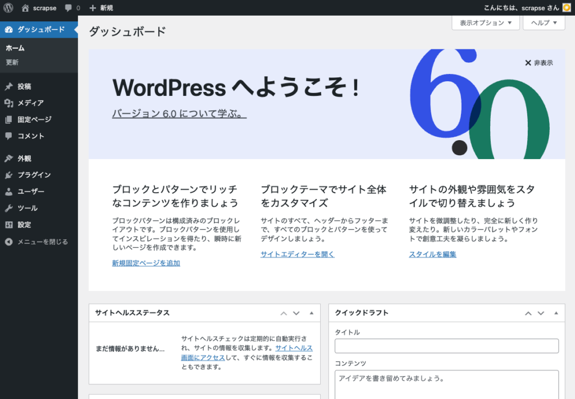The width and height of the screenshot is (575, 399).
Task: Click the ツール wrench icon
Action: coord(9,208)
